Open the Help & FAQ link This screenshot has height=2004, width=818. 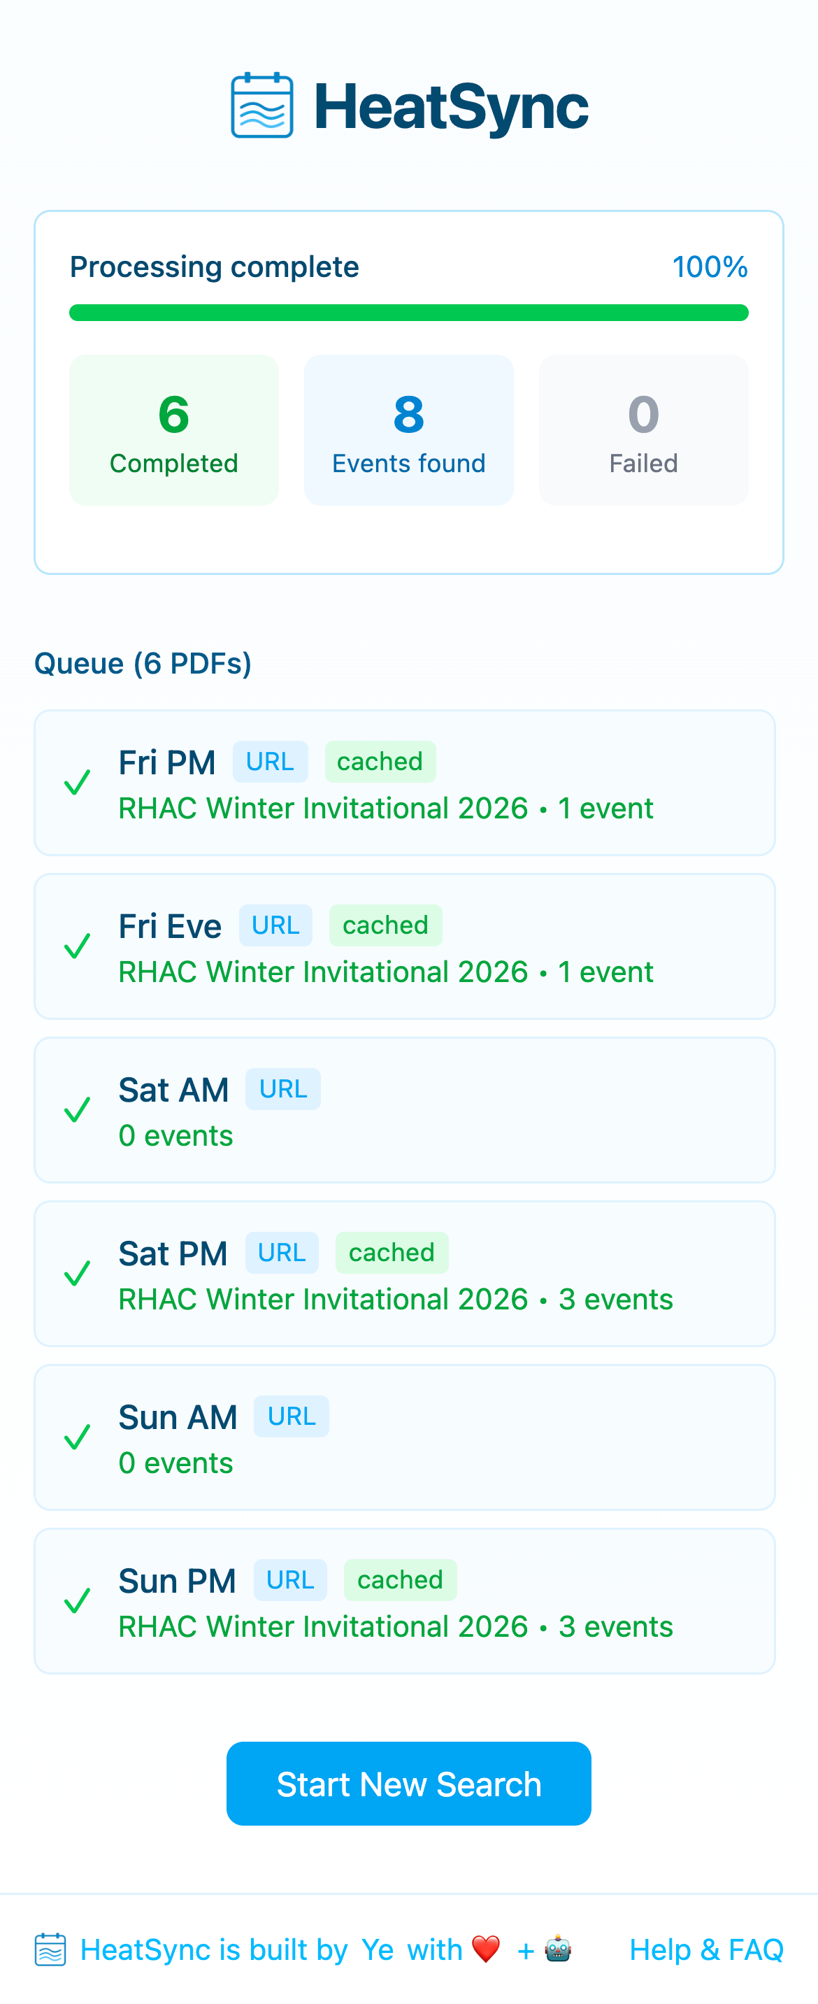point(706,1949)
